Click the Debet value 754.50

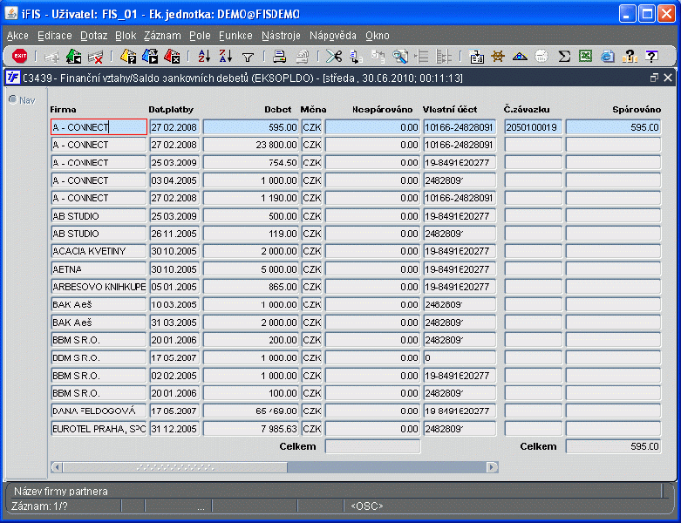coord(251,163)
